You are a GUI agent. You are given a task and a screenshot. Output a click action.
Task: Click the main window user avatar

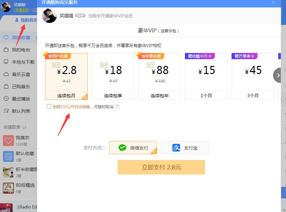click(6, 7)
